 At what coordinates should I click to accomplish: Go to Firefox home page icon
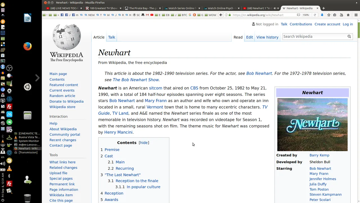coord(348,15)
